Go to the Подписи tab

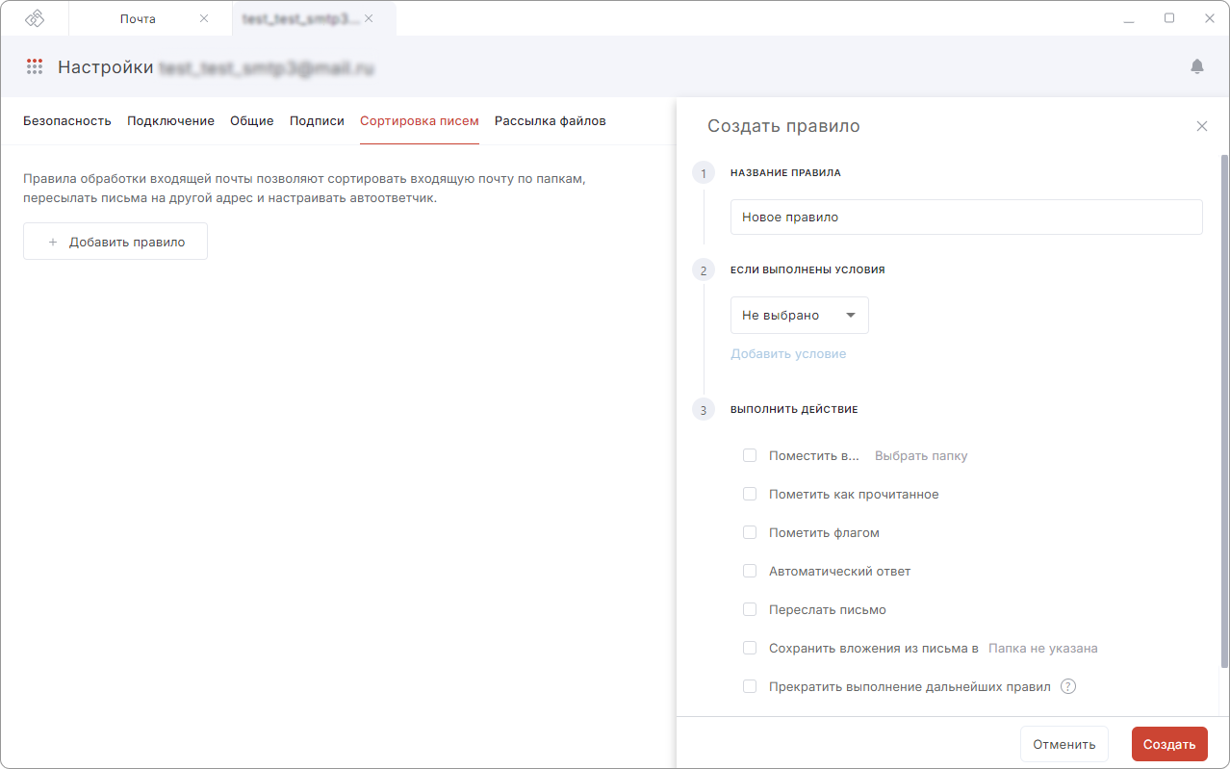coord(317,121)
